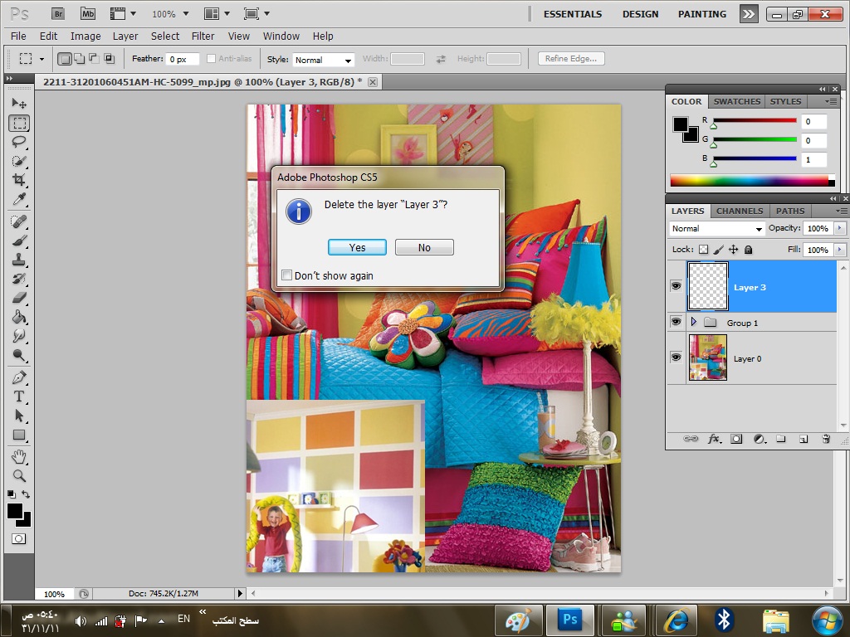Image resolution: width=850 pixels, height=637 pixels.
Task: Open the blend mode Normal dropdown
Action: (716, 229)
